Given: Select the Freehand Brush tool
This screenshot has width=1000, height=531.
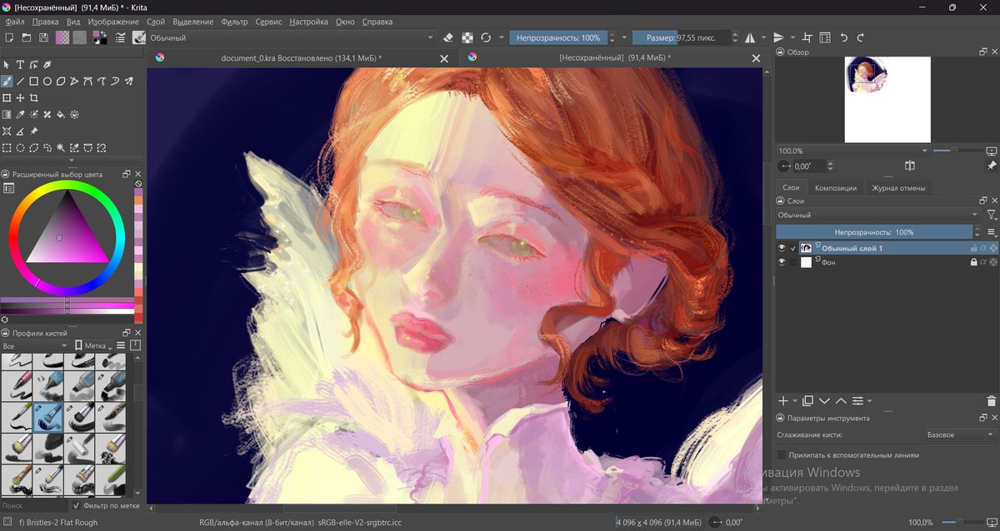Looking at the screenshot, I should click(7, 82).
